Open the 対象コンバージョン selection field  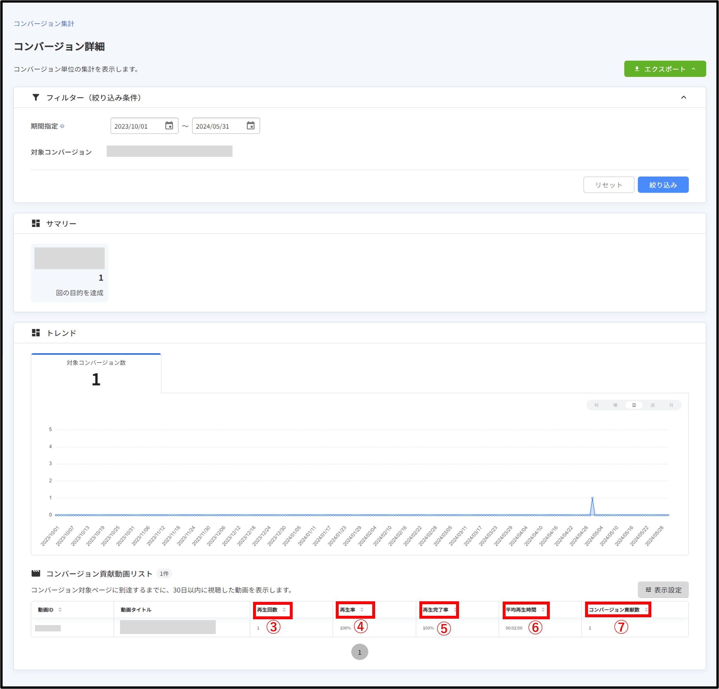[x=169, y=151]
